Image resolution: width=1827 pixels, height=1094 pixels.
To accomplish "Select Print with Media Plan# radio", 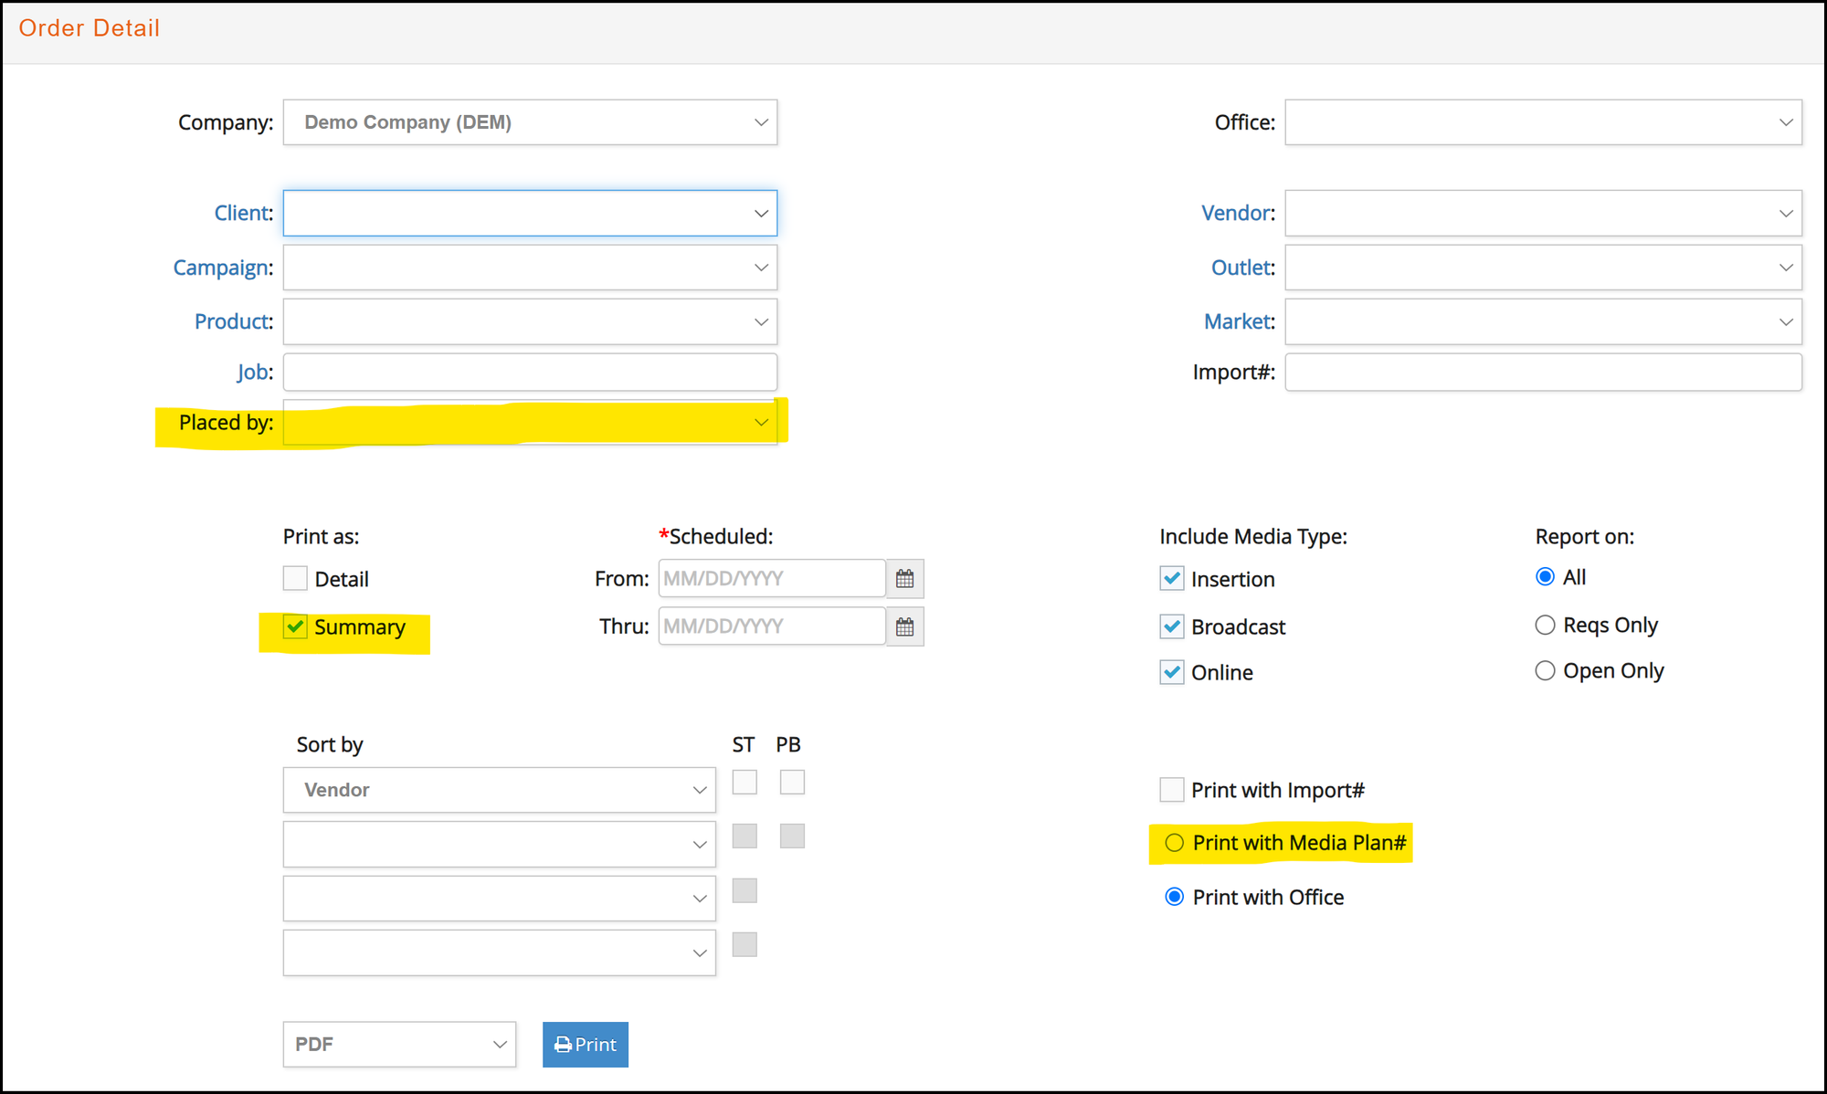I will (x=1175, y=843).
